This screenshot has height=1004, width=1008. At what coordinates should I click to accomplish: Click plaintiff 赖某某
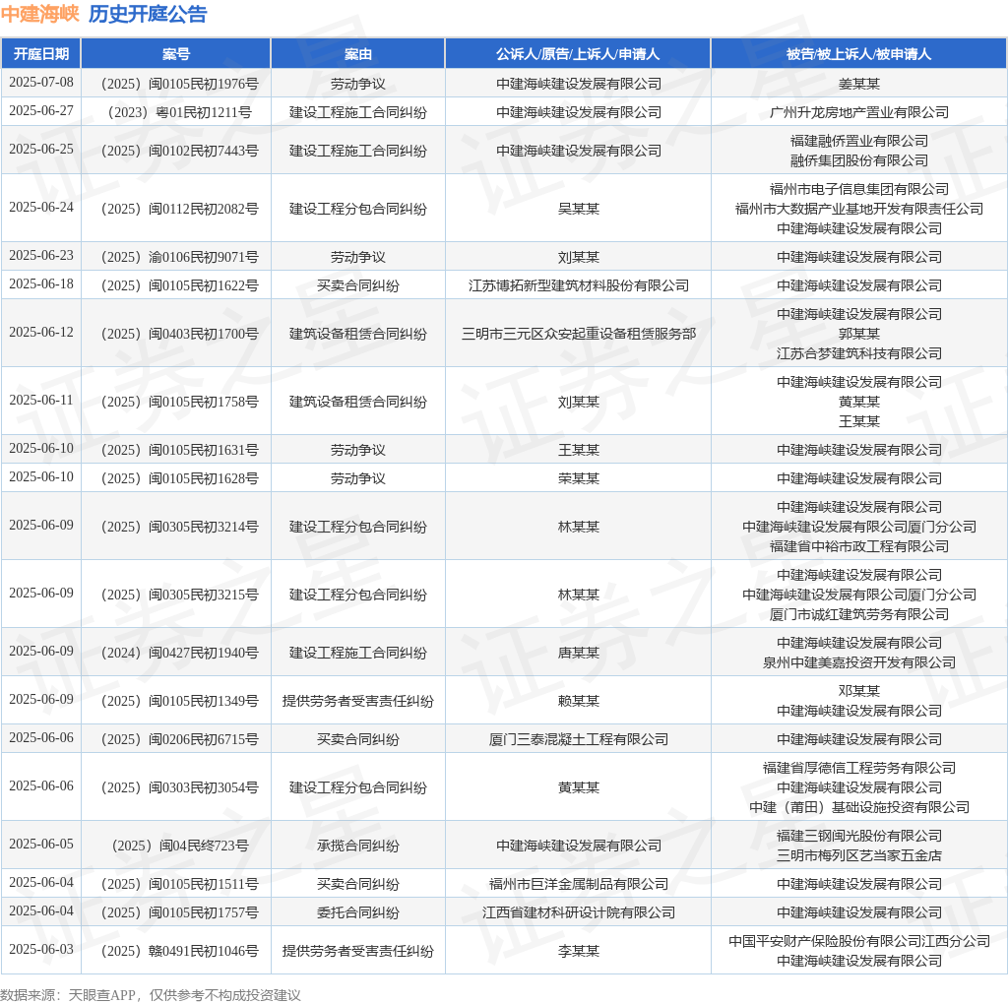click(579, 701)
